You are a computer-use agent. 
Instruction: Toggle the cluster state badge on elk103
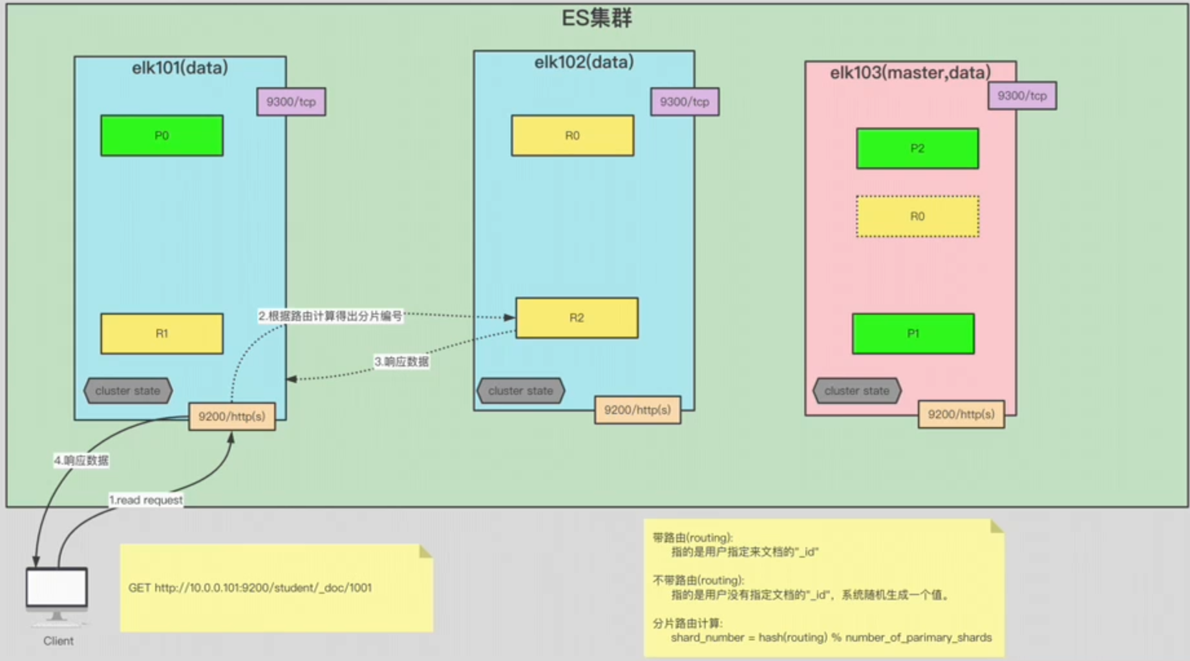coord(856,391)
